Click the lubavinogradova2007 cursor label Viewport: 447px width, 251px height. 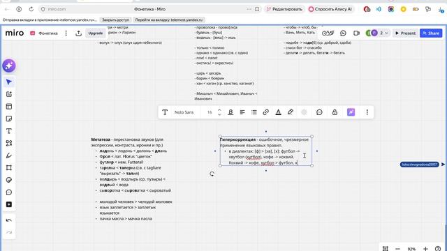pos(419,165)
